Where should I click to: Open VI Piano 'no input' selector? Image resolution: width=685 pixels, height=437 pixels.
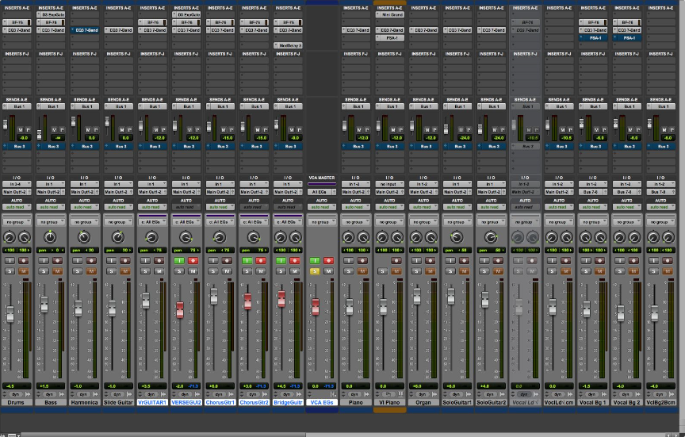coord(389,185)
